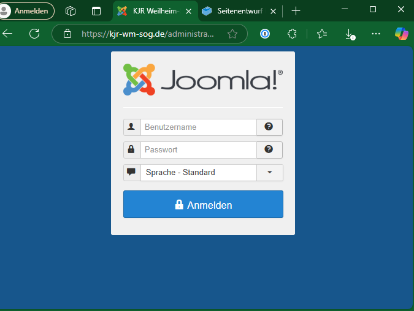Open the browser Extensions puzzle icon
This screenshot has width=414, height=311.
coord(293,34)
